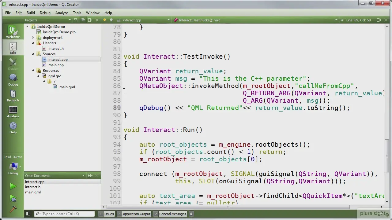The image size is (392, 220).
Task: Collapse the "/" prefix node in qml.qrc
Action: pyautogui.click(x=44, y=82)
